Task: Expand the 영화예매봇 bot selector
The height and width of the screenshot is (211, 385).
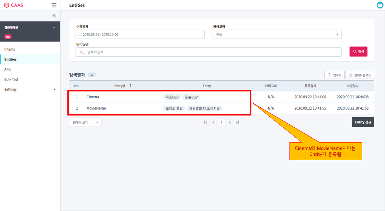Action: click(54, 27)
